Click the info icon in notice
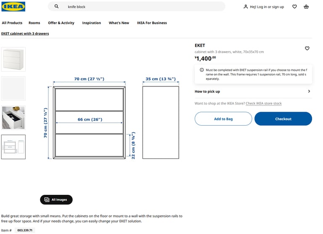Image resolution: width=323 pixels, height=234 pixels. 202,70
